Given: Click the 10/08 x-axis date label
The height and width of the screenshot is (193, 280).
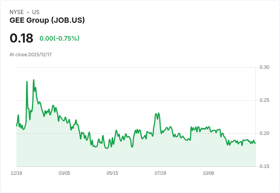Looking at the screenshot, I should point(208,173).
